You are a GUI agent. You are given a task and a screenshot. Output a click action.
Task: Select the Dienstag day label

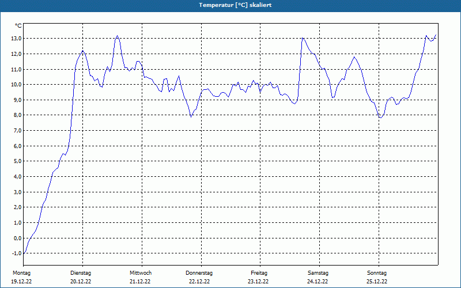tap(81, 273)
